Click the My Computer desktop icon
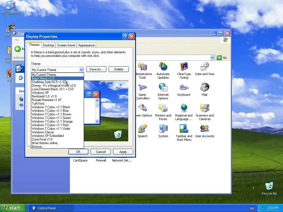This screenshot has width=283, height=212. [11, 7]
